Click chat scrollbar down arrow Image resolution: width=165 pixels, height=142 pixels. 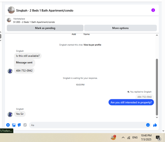click(157, 118)
